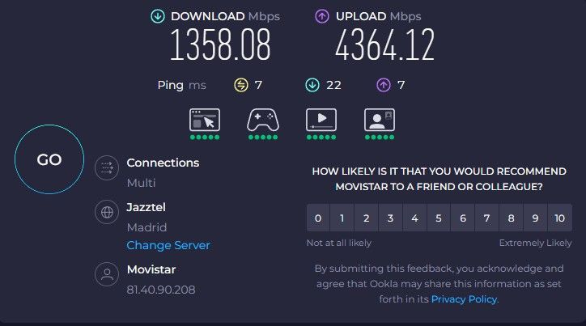The height and width of the screenshot is (326, 586).
Task: Select rating 10 on recommendation scale
Action: [x=559, y=218]
